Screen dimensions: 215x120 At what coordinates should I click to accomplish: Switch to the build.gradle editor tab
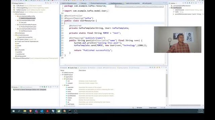tap(148, 3)
